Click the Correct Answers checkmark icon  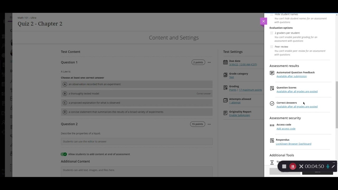[x=272, y=103]
